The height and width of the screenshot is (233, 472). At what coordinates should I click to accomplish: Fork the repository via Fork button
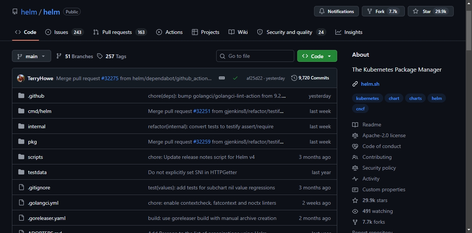pos(383,12)
